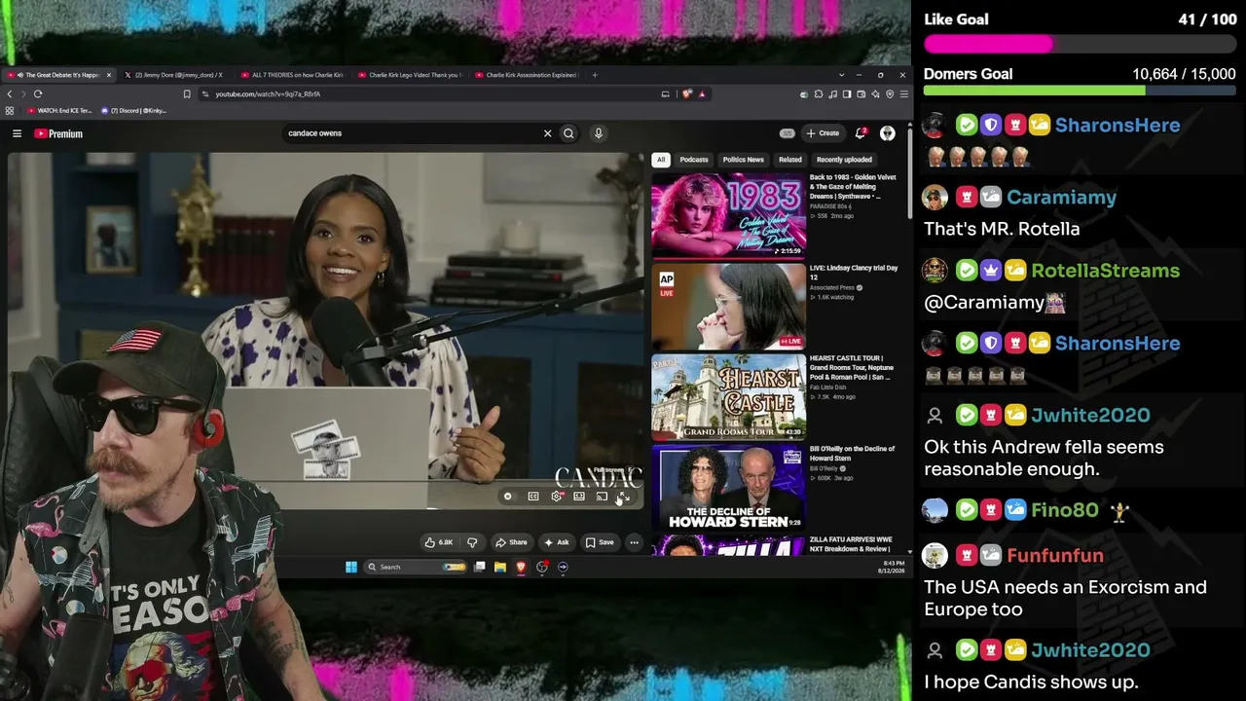This screenshot has width=1246, height=701.
Task: Open more actions under the video
Action: click(634, 542)
